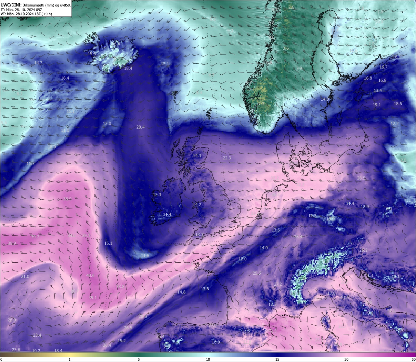Click the colorbar tick label '0'
The width and height of the screenshot is (416, 362).
1,359
